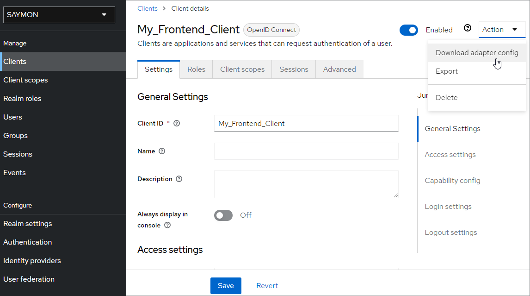Click the help icon next to Enabled
Image resolution: width=530 pixels, height=296 pixels.
click(468, 28)
